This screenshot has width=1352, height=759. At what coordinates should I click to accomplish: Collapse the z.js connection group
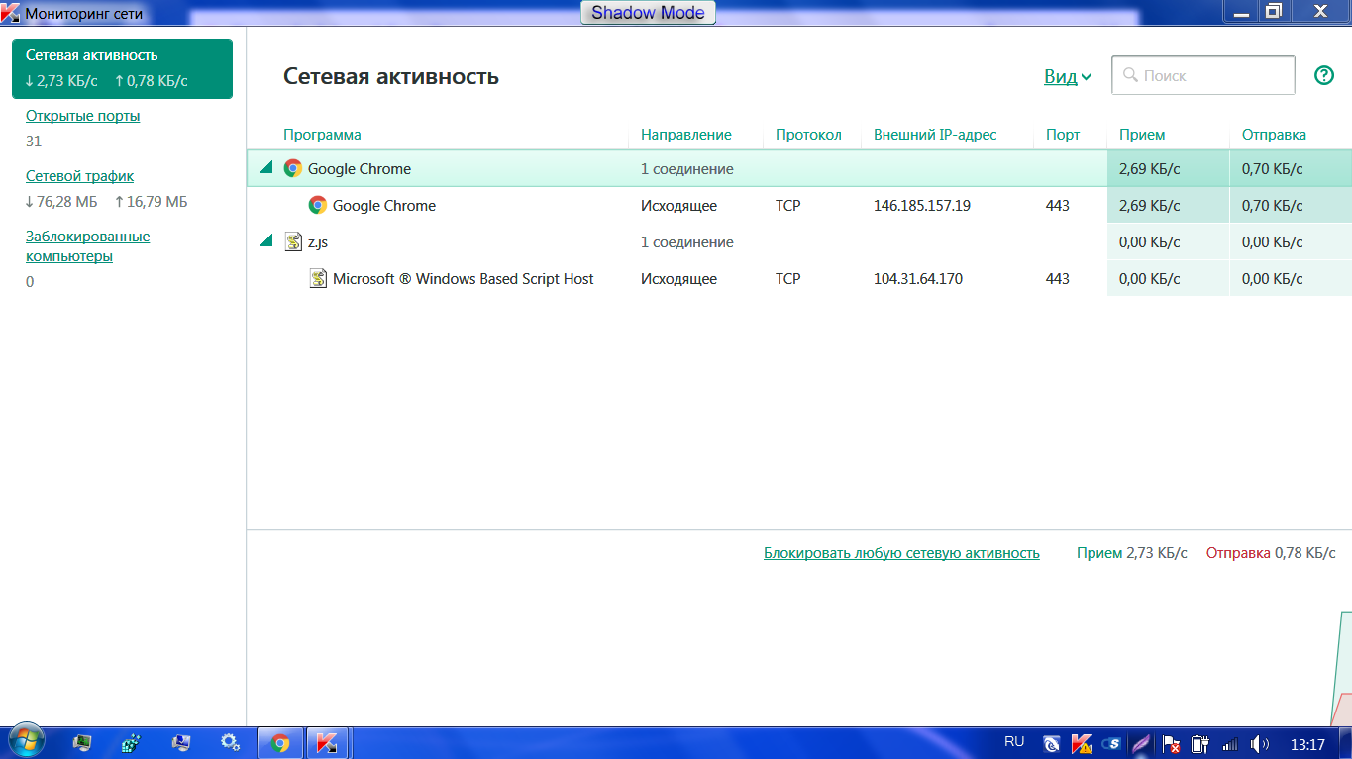(x=265, y=241)
